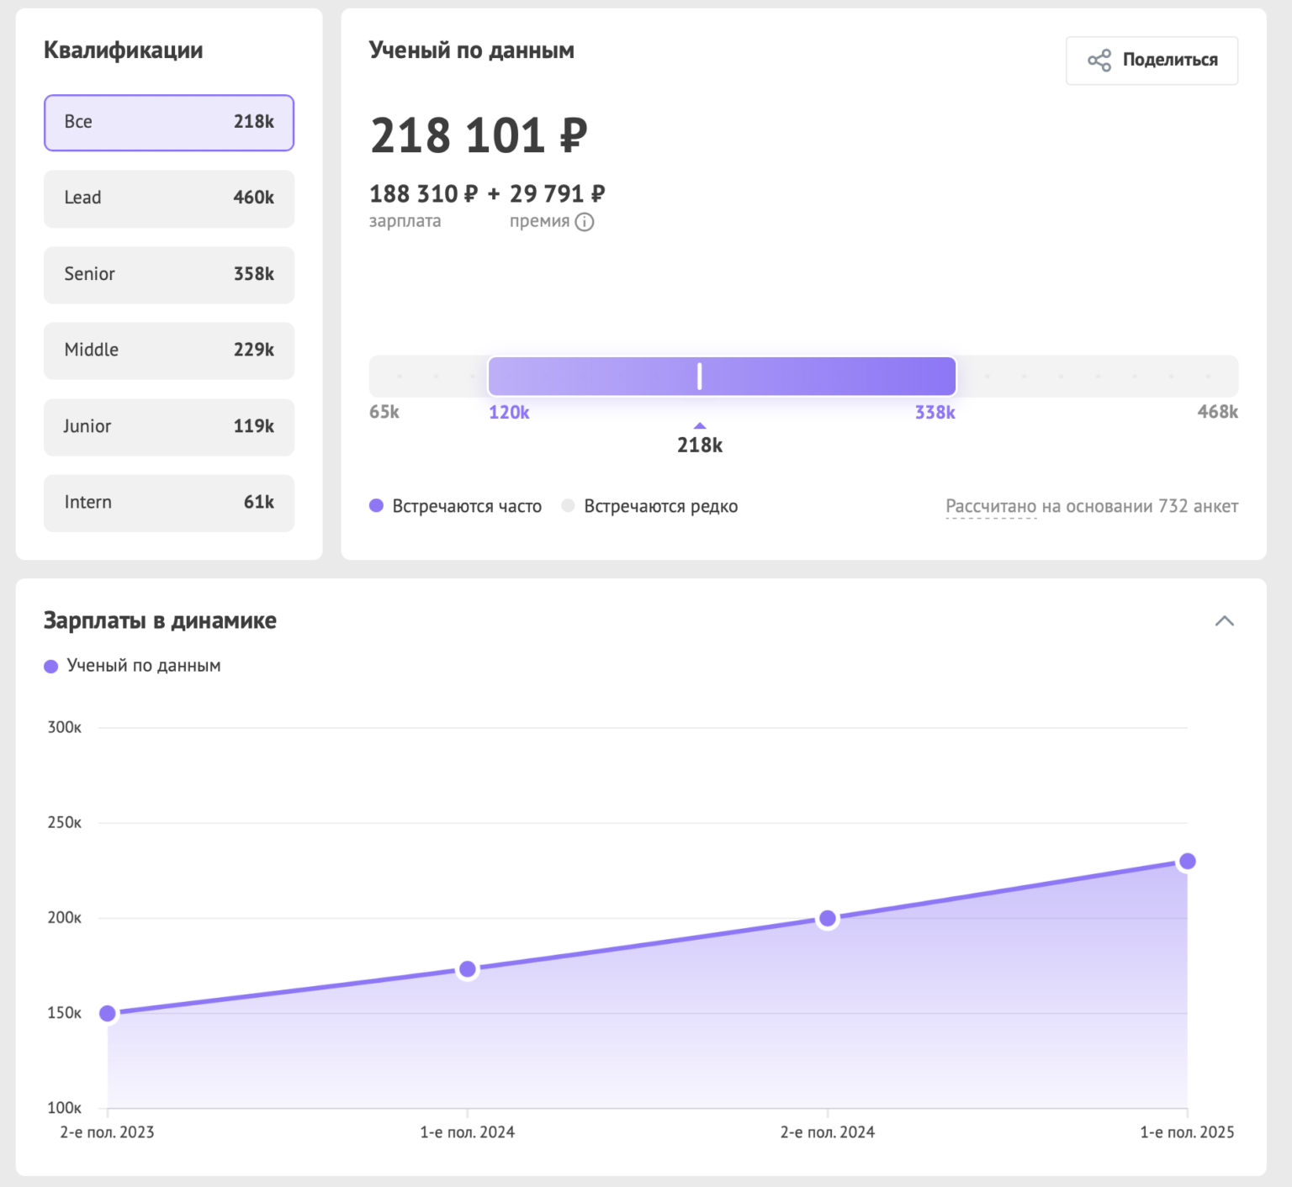Click the Встречаются часто legend dot
Screen dimensions: 1292x1187
pos(377,506)
